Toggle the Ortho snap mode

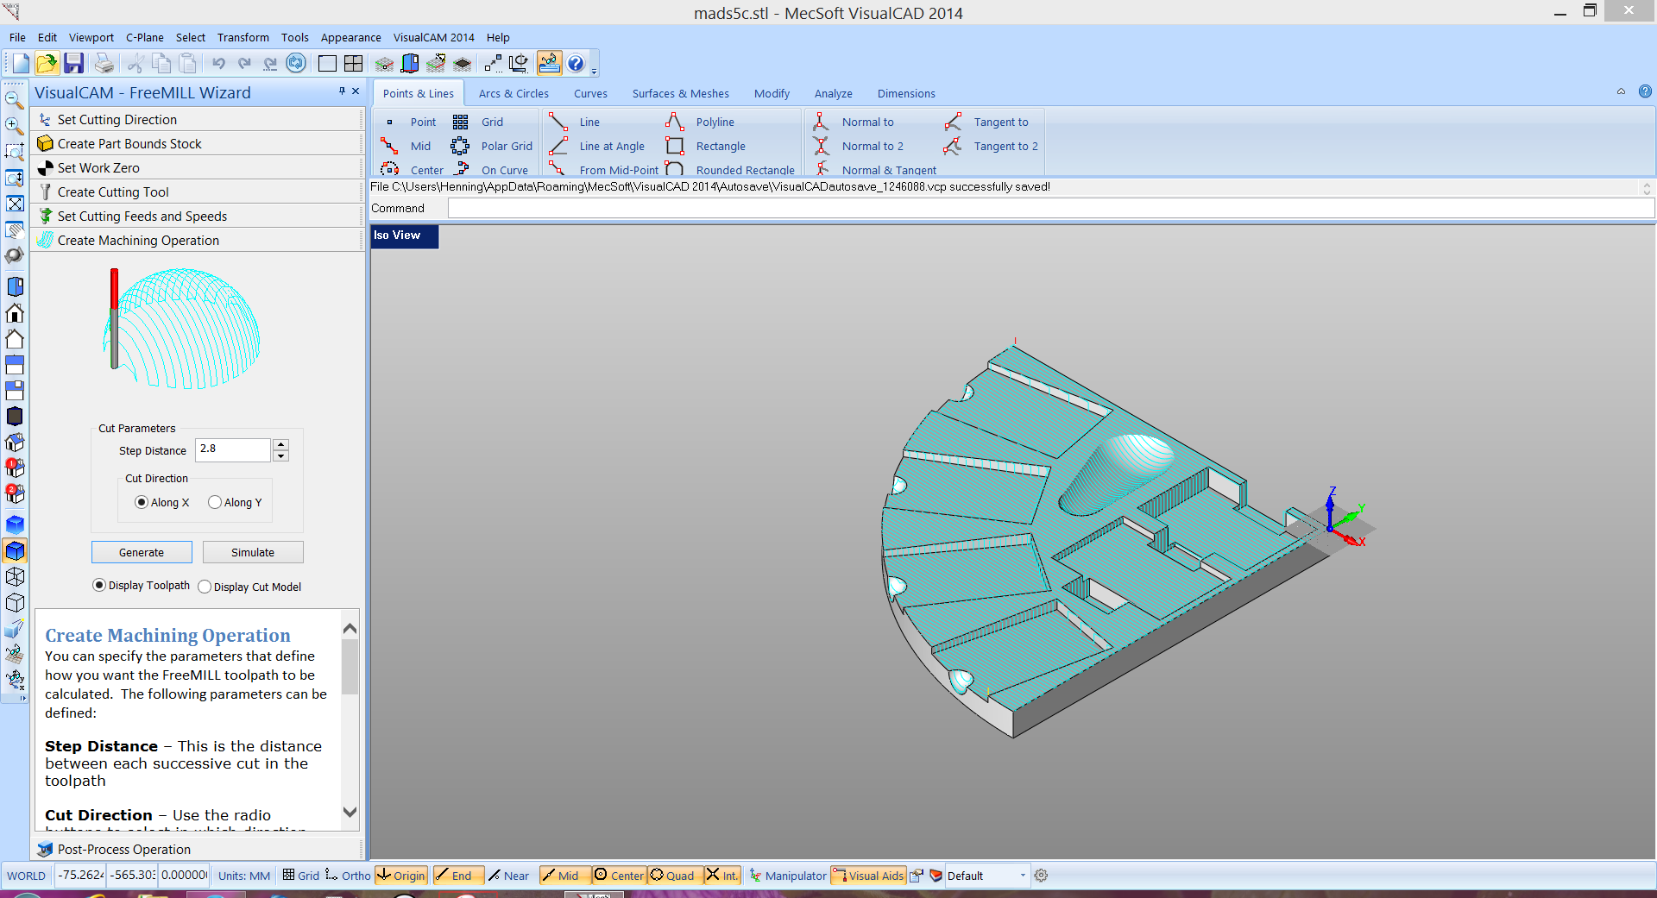348,876
